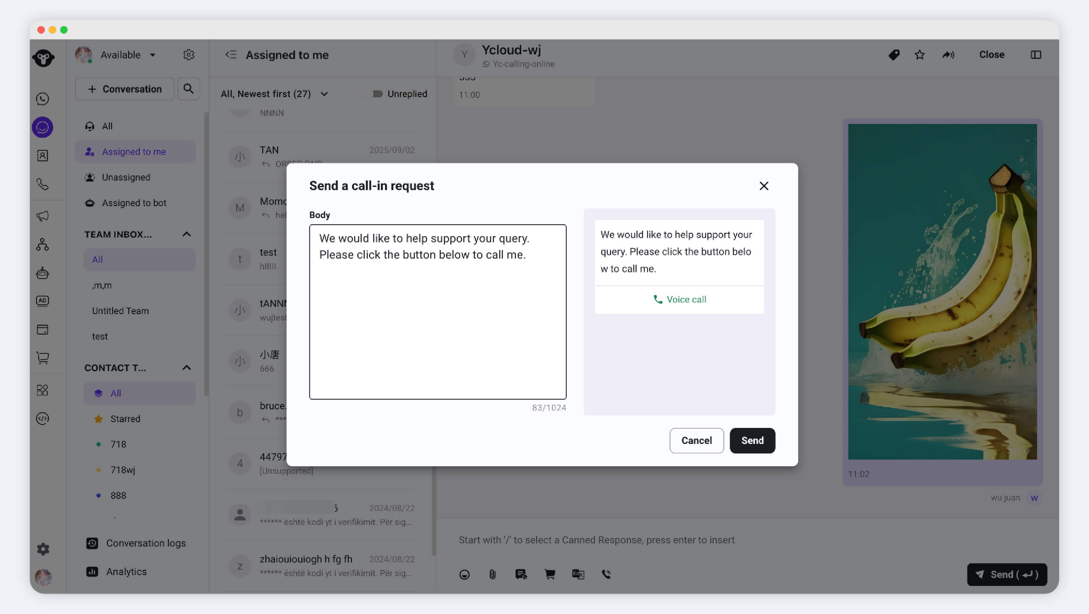Select the Unassigned inbox view
Viewport: 1089px width, 614px height.
point(125,177)
